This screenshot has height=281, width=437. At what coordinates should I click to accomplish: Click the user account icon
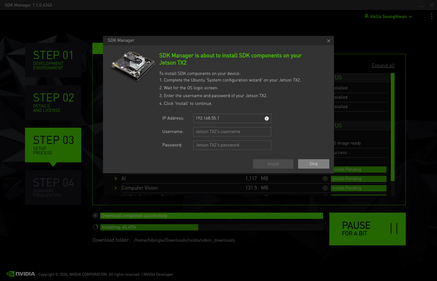point(366,16)
